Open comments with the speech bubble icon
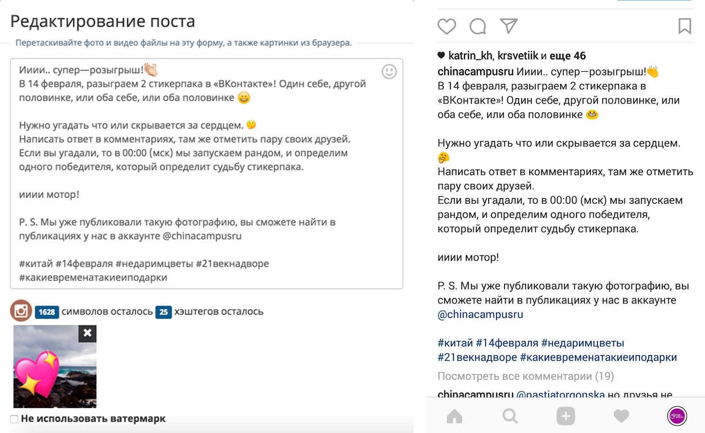The width and height of the screenshot is (705, 433). point(478,26)
